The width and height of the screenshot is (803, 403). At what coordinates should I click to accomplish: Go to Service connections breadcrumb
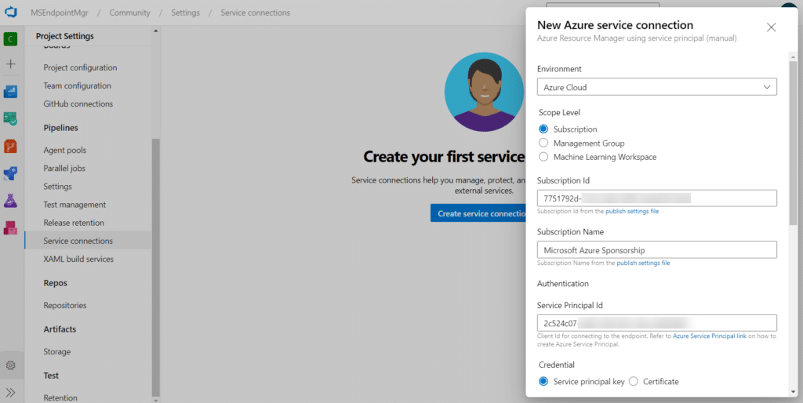click(255, 13)
